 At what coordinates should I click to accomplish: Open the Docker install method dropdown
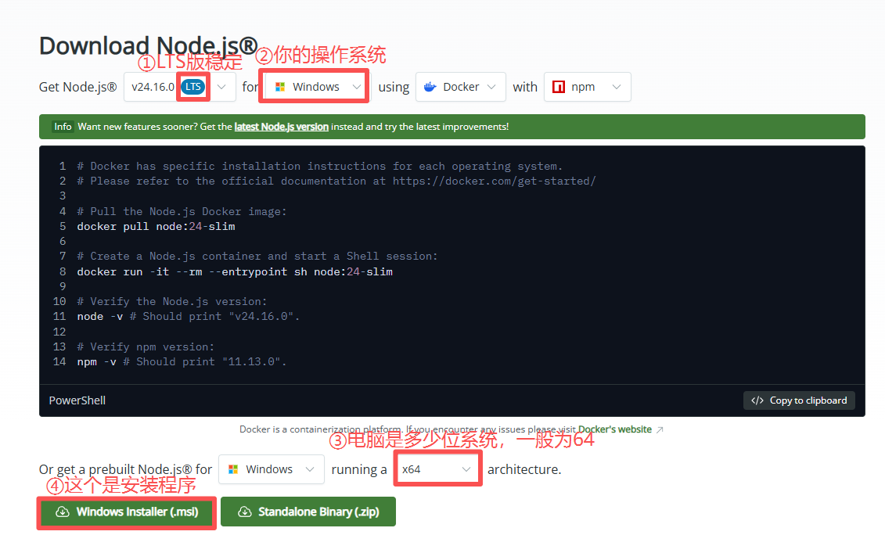461,87
